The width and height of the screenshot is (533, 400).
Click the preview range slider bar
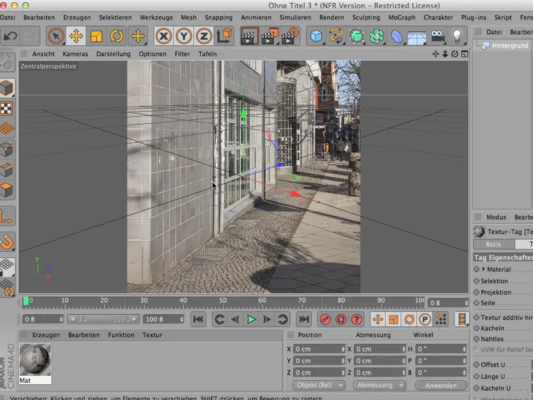coord(103,319)
